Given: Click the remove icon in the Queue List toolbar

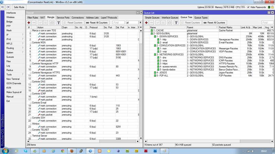Looking at the screenshot, I should (x=152, y=23).
